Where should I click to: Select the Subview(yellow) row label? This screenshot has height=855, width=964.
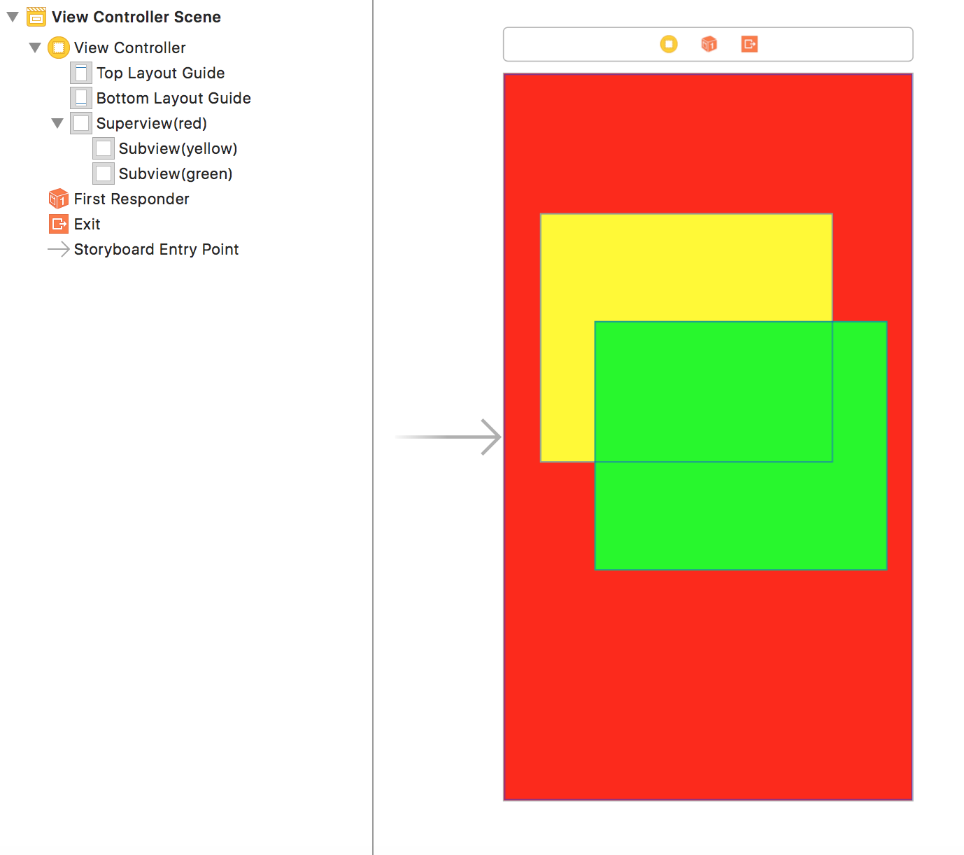tap(178, 148)
